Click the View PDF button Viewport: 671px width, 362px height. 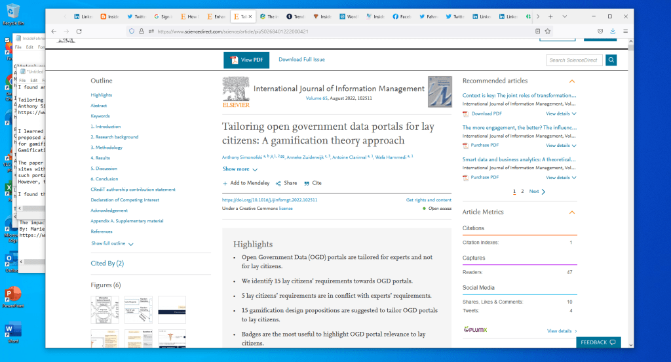246,60
